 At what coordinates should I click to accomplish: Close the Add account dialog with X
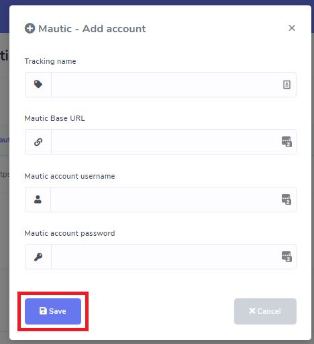tap(292, 28)
